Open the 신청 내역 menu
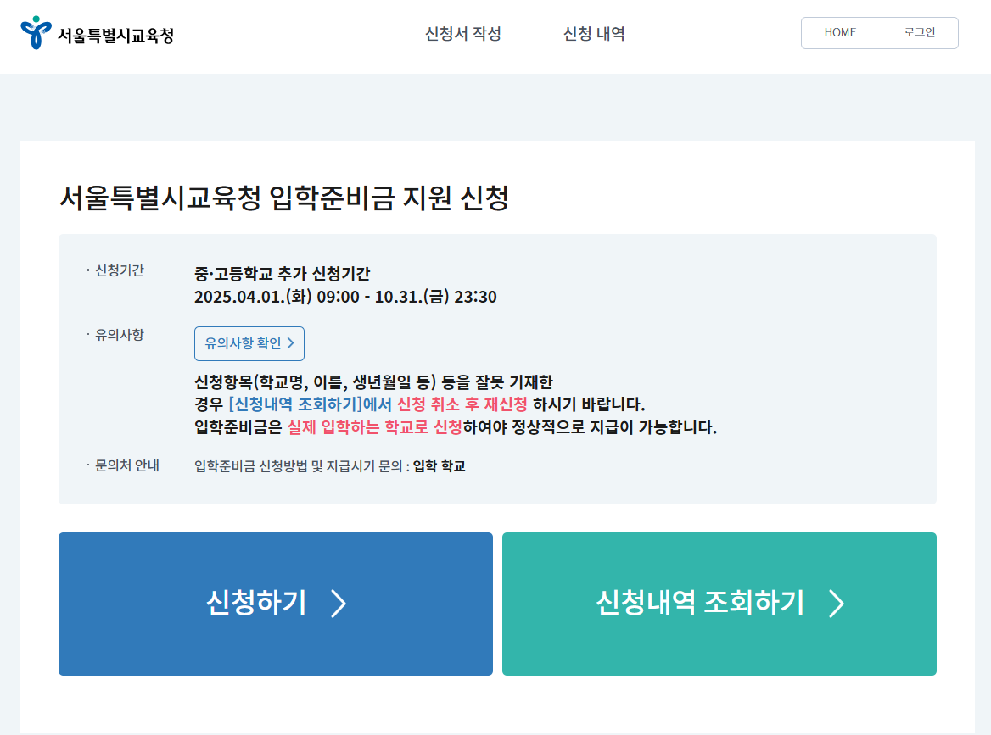Screen dimensions: 991x735 (594, 33)
